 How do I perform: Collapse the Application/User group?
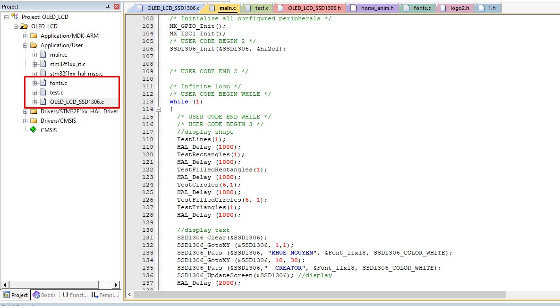(25, 45)
